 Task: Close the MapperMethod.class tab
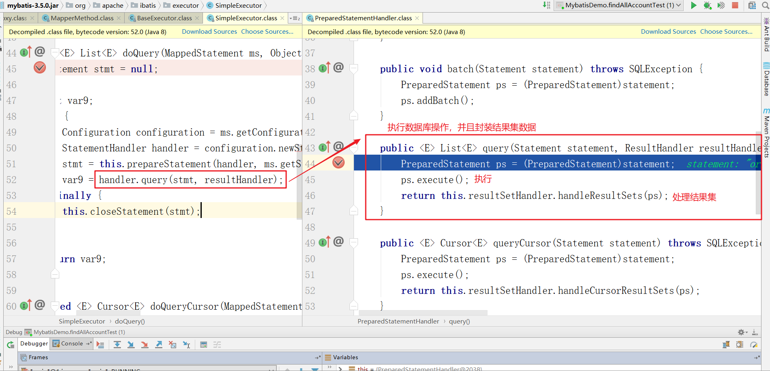(119, 18)
